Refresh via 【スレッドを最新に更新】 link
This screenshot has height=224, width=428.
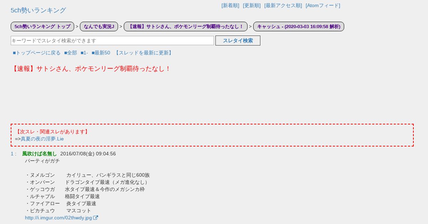[x=144, y=53]
